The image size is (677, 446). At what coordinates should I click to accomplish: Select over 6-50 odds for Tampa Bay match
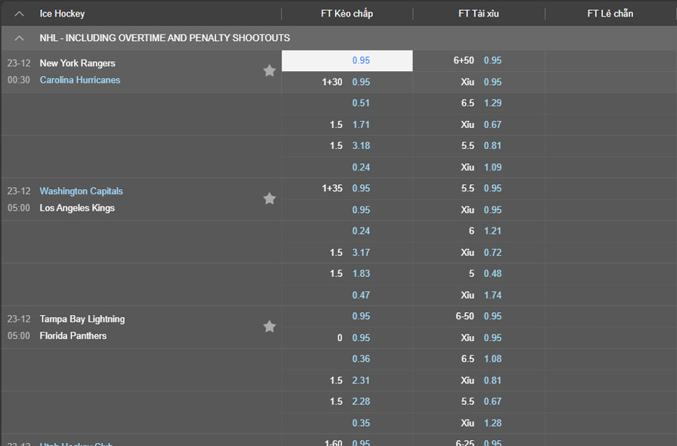coord(493,317)
